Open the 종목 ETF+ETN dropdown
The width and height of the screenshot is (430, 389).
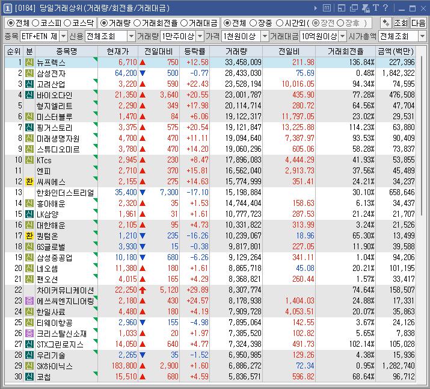coord(63,36)
